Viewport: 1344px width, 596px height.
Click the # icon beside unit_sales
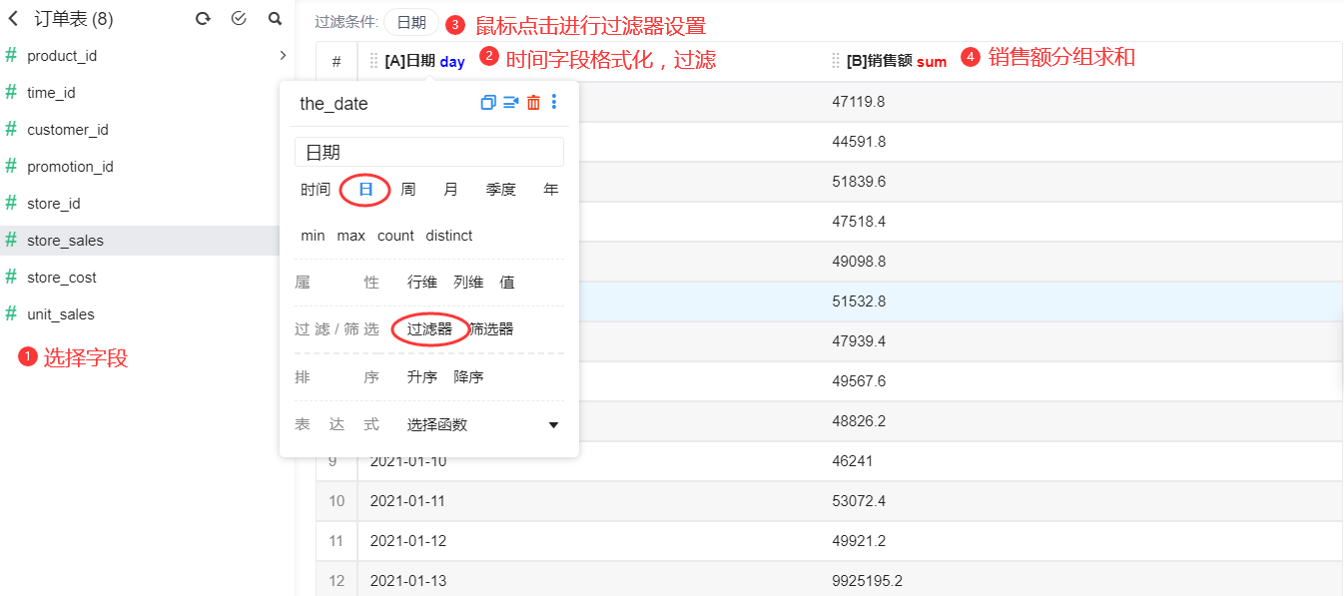pyautogui.click(x=11, y=313)
